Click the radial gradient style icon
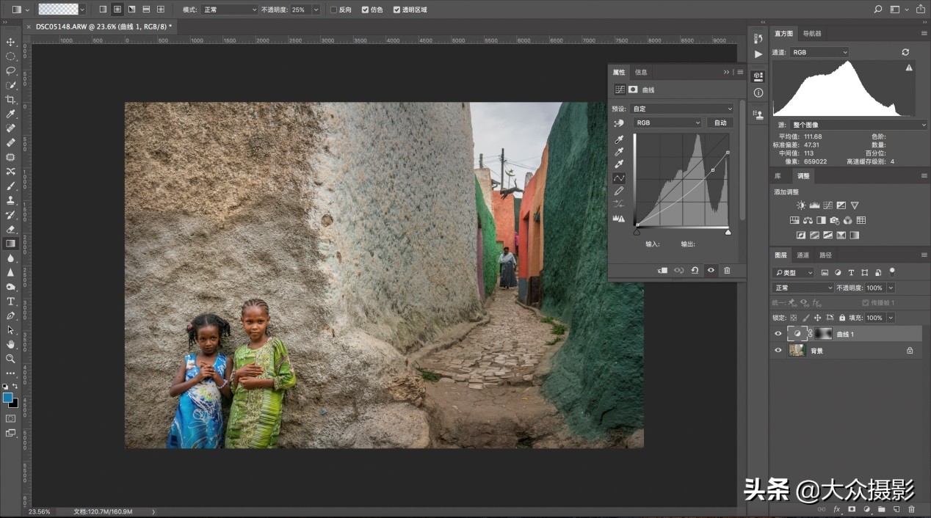This screenshot has height=518, width=931. click(x=117, y=10)
